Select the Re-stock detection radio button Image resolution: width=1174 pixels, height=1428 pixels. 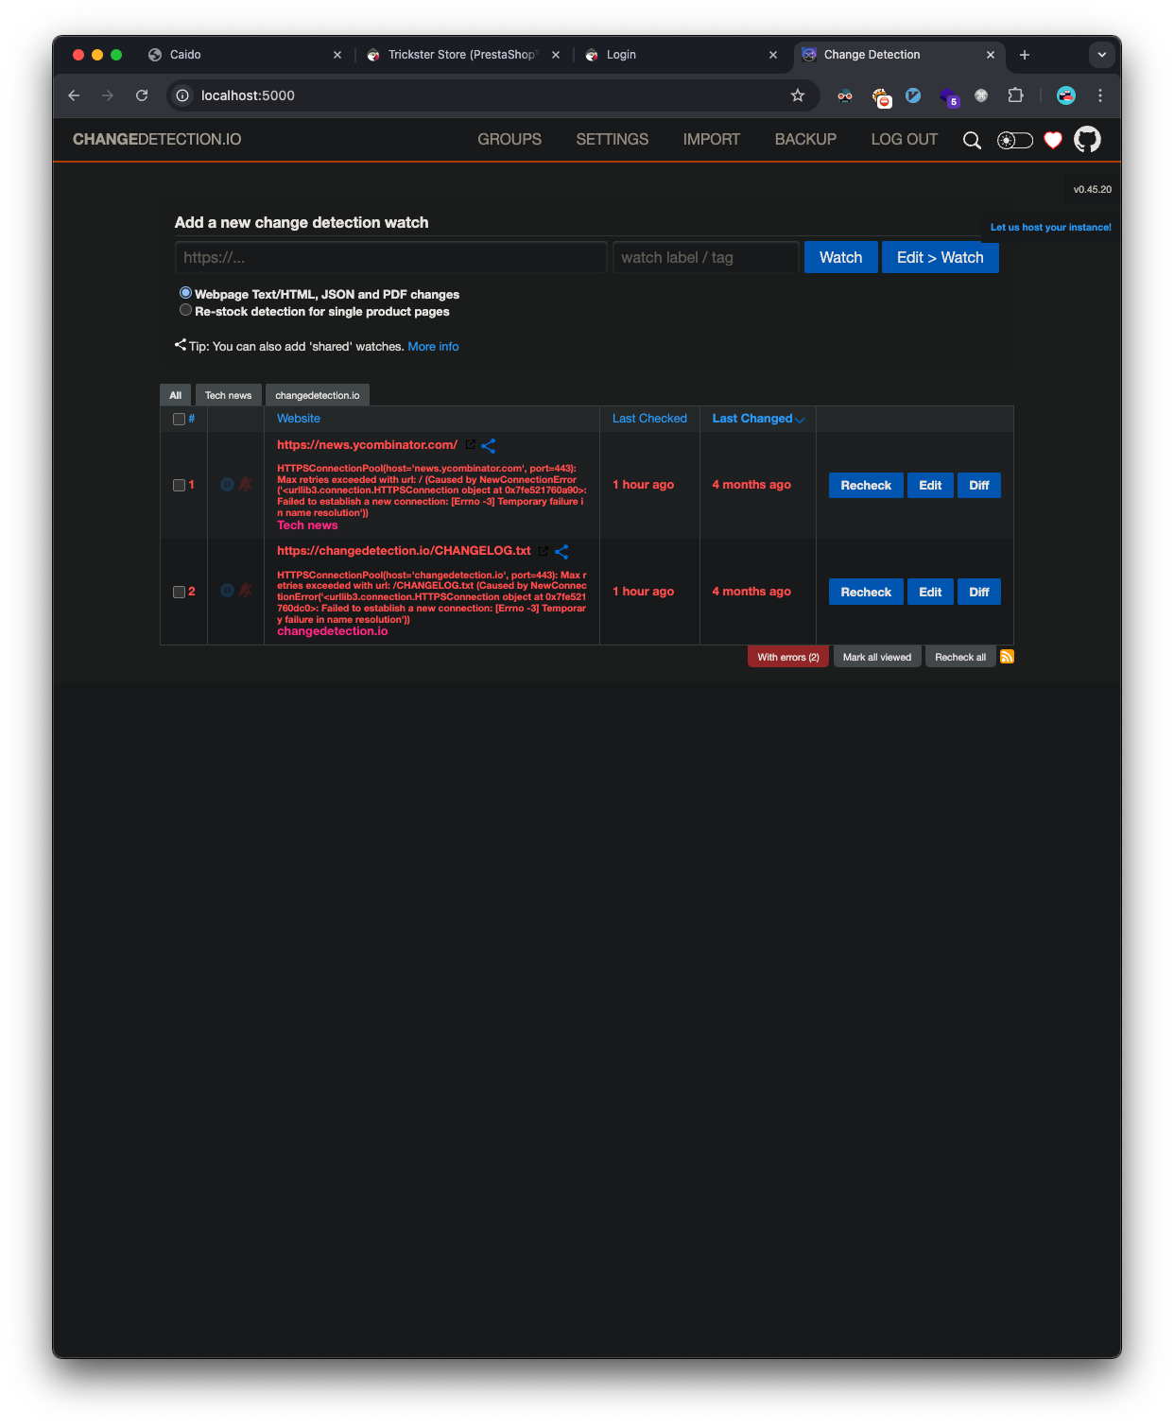click(x=185, y=309)
